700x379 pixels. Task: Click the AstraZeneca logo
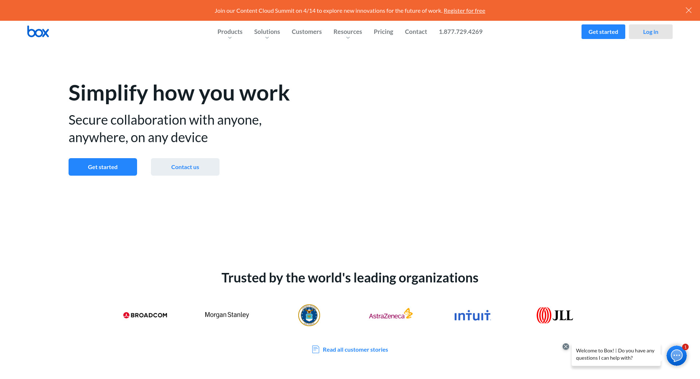(x=390, y=314)
